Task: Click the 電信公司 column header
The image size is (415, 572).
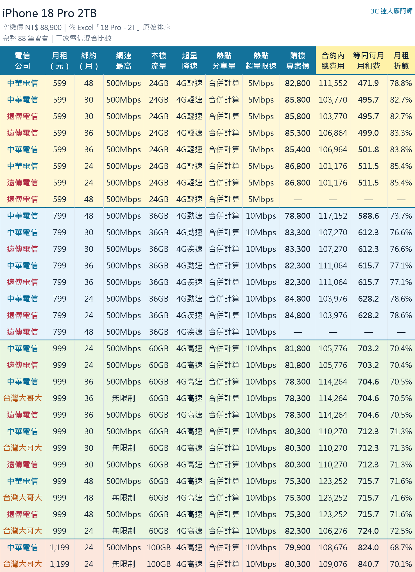Action: tap(22, 61)
